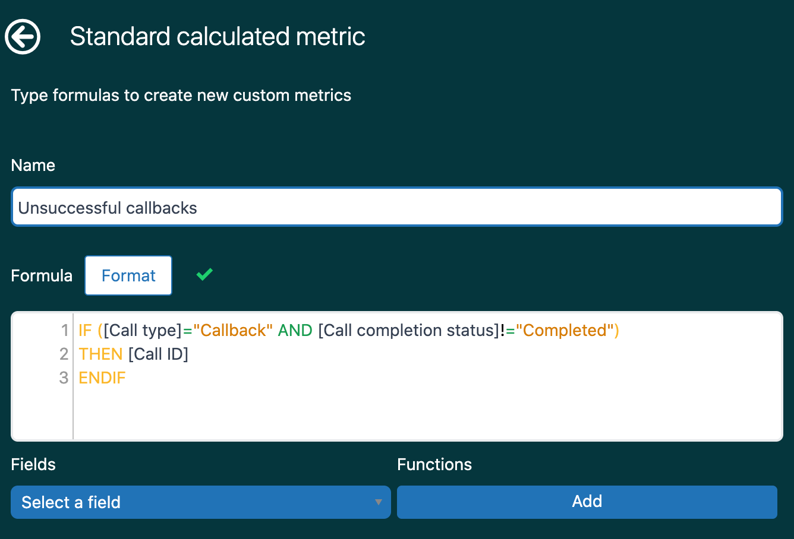Click the Standard calculated metric heading
Screen dimensions: 794x539
218,37
